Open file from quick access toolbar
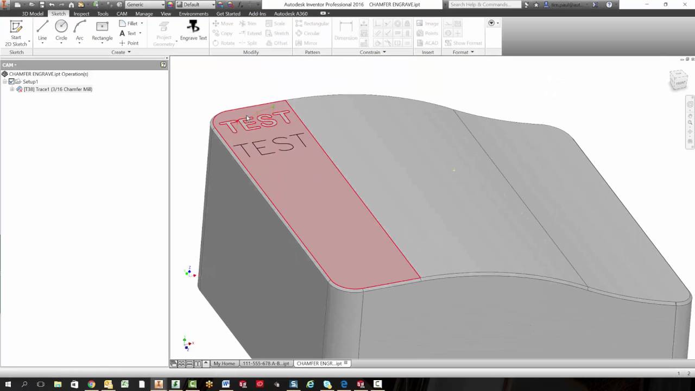The image size is (695, 391). (32, 4)
